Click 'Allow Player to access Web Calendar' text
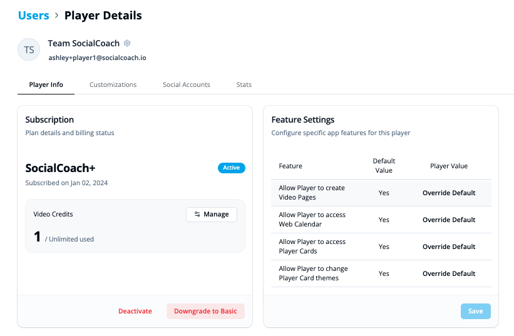The height and width of the screenshot is (336, 514). tap(312, 220)
